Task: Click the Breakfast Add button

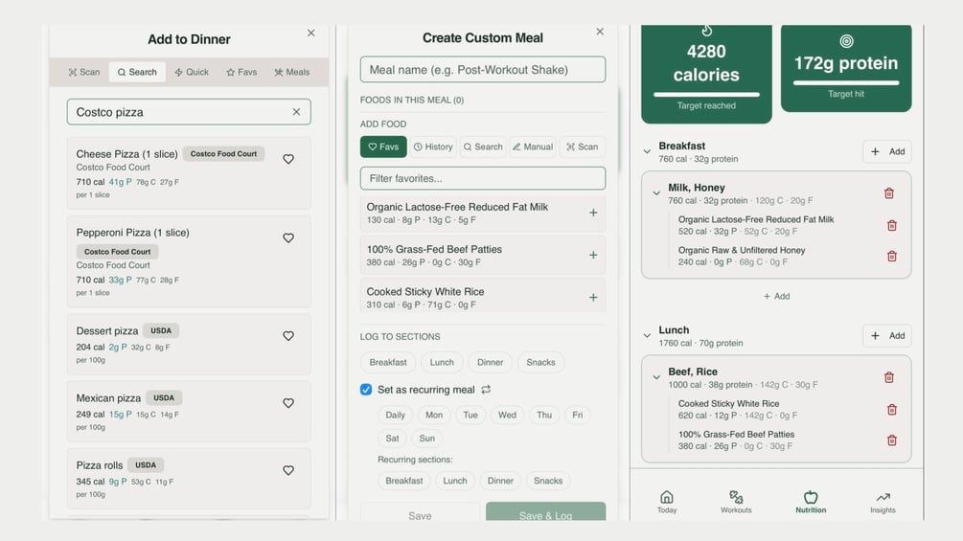Action: [x=887, y=151]
